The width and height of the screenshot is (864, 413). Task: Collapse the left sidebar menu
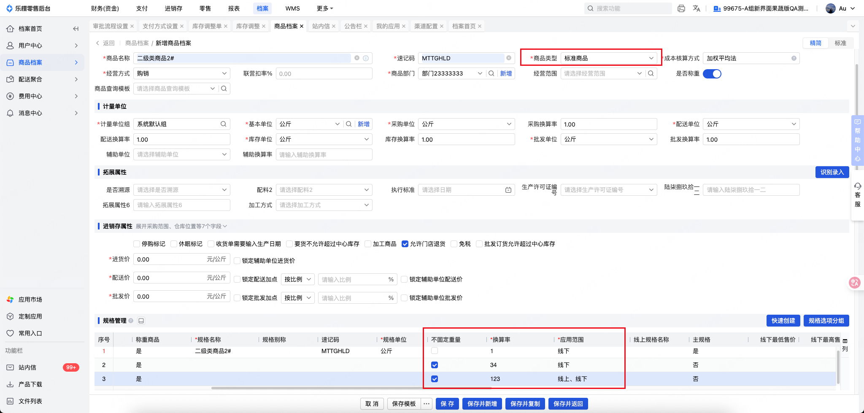tap(76, 29)
